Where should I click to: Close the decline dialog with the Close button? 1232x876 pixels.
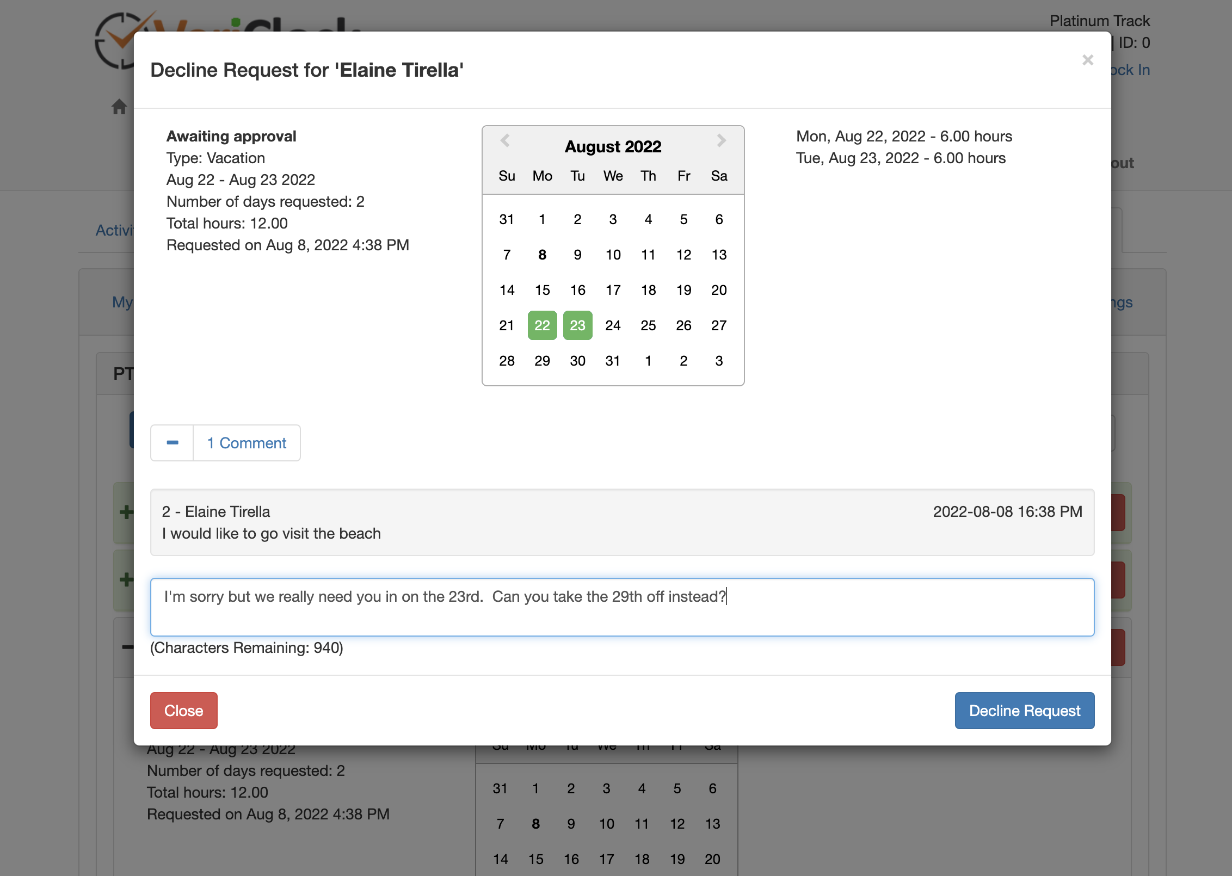tap(183, 710)
